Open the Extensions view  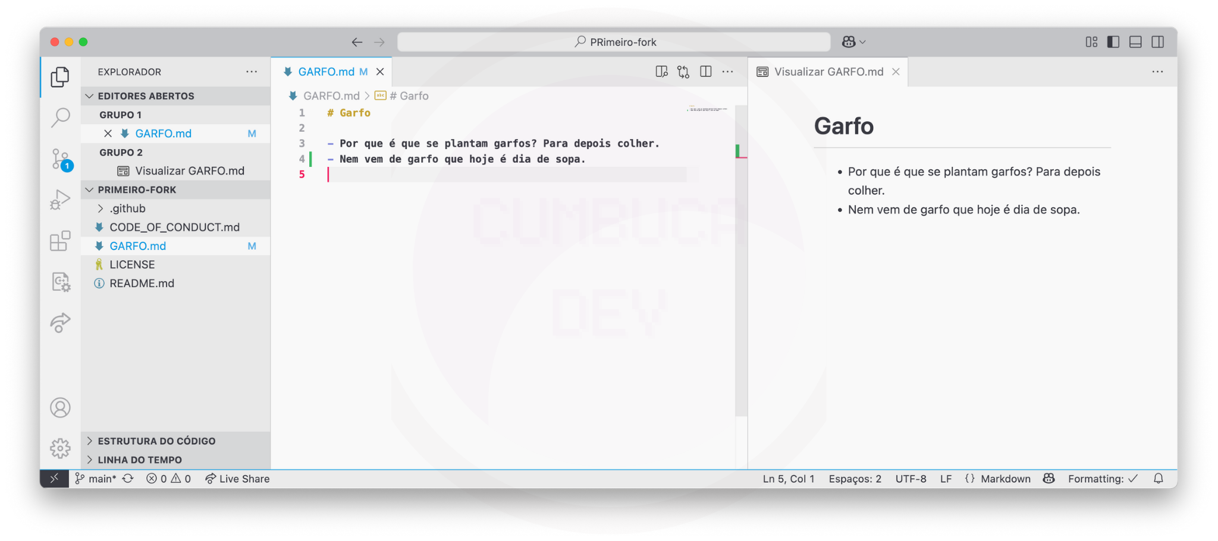(60, 241)
